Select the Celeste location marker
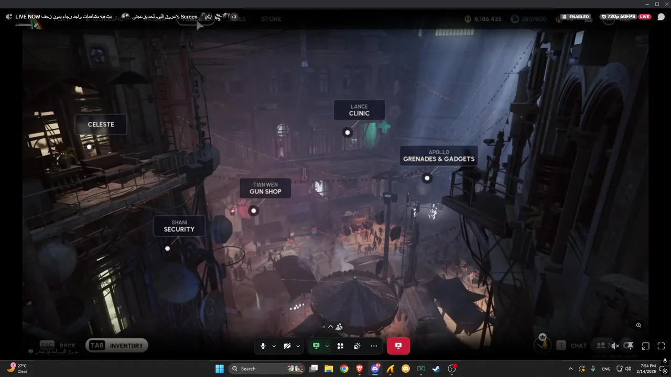671x377 pixels. tap(89, 147)
